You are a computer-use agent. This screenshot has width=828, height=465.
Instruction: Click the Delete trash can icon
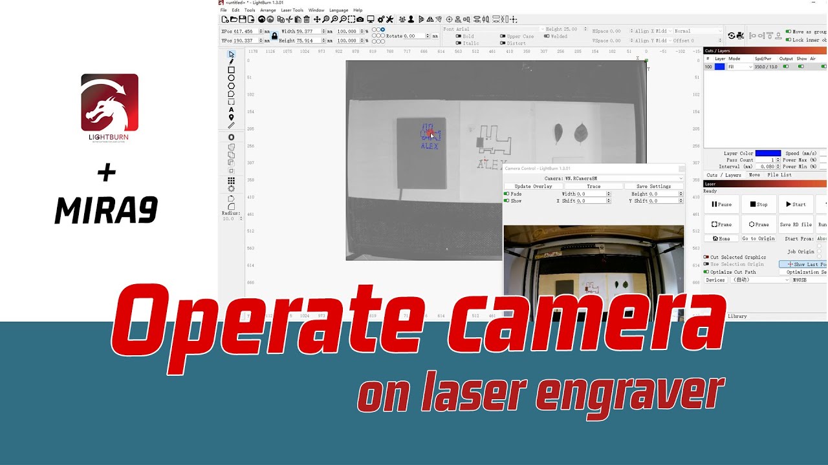pyautogui.click(x=307, y=19)
